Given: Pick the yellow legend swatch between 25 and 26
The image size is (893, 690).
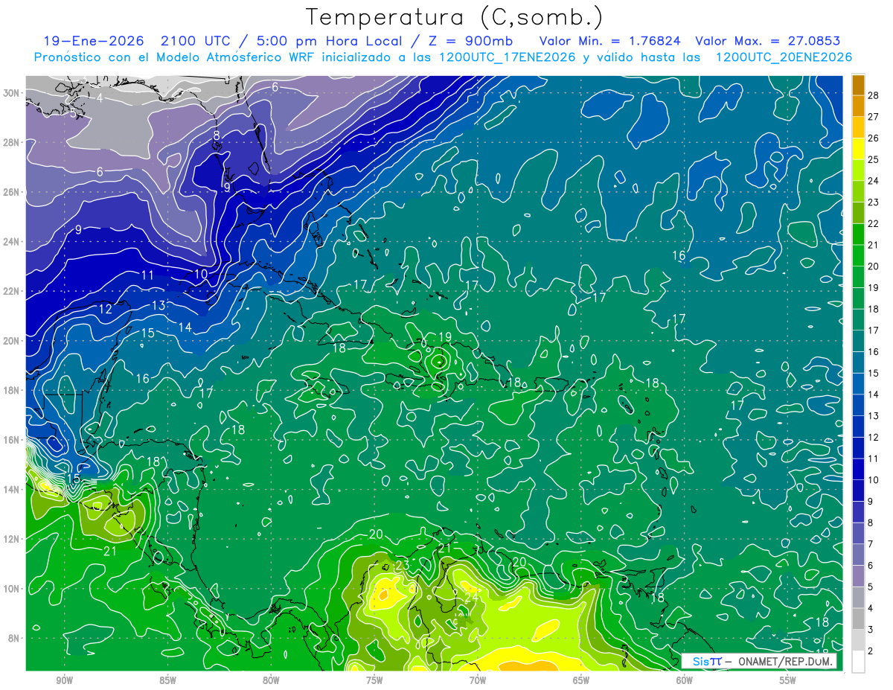Looking at the screenshot, I should [x=858, y=148].
